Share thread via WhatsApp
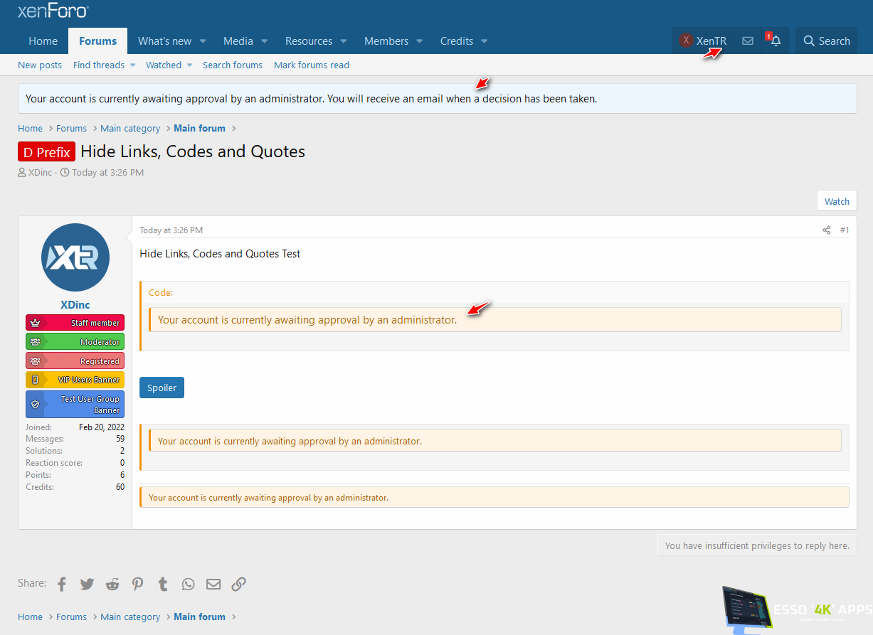 [x=188, y=584]
